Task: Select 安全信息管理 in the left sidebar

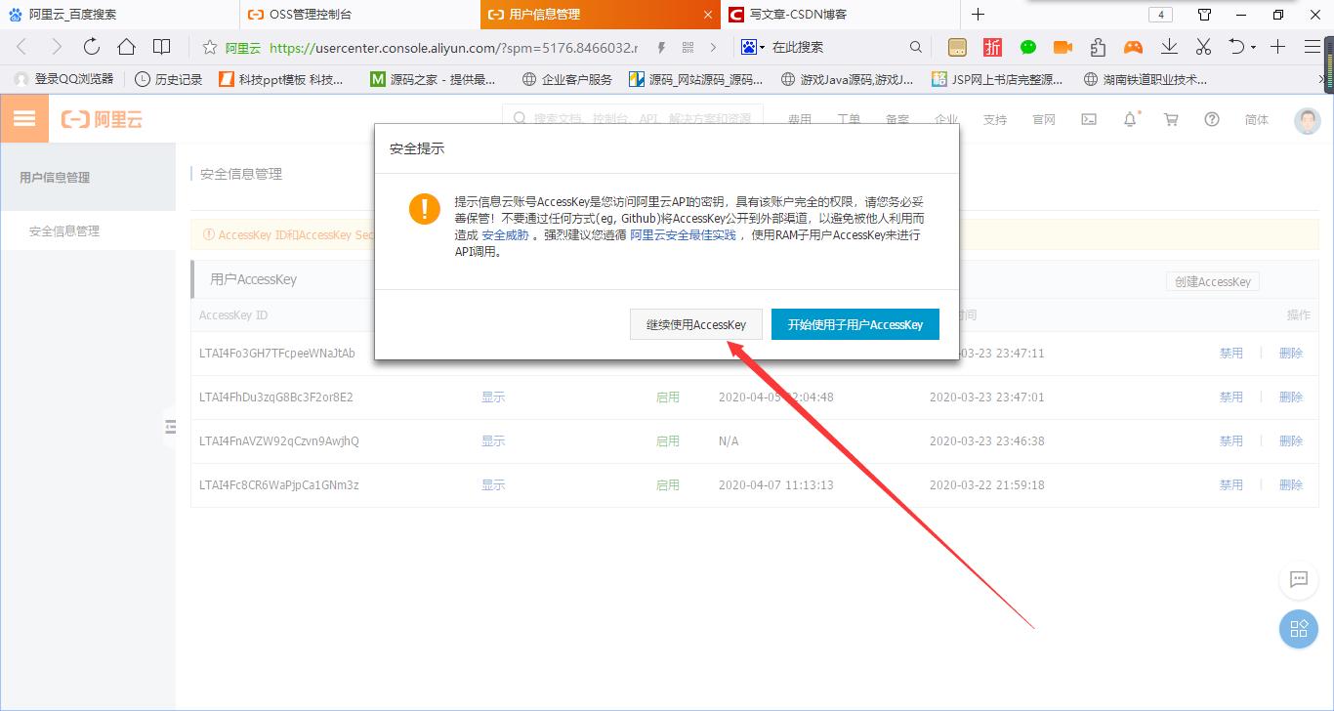Action: 64,231
